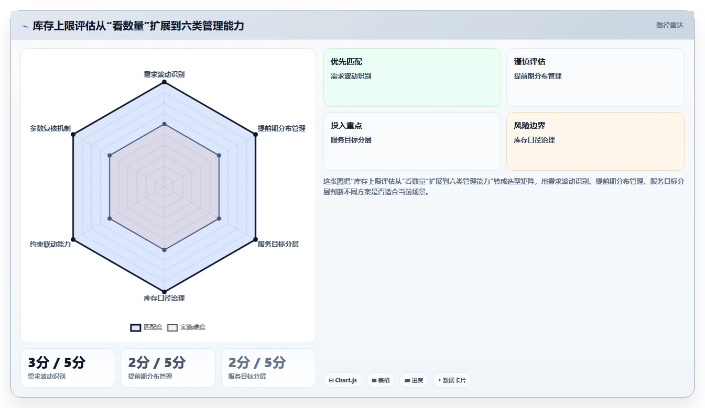Click the lightning icon beside the title
705x408 pixels.
click(x=25, y=26)
